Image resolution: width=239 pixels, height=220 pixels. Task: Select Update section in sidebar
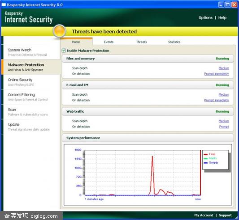(31, 127)
